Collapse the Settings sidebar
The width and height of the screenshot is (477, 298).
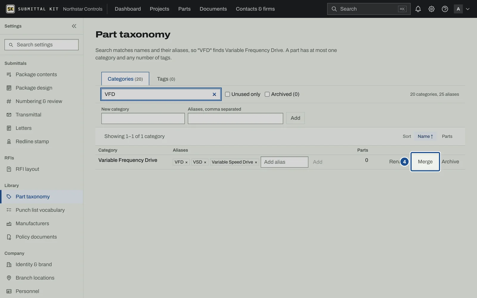[74, 26]
